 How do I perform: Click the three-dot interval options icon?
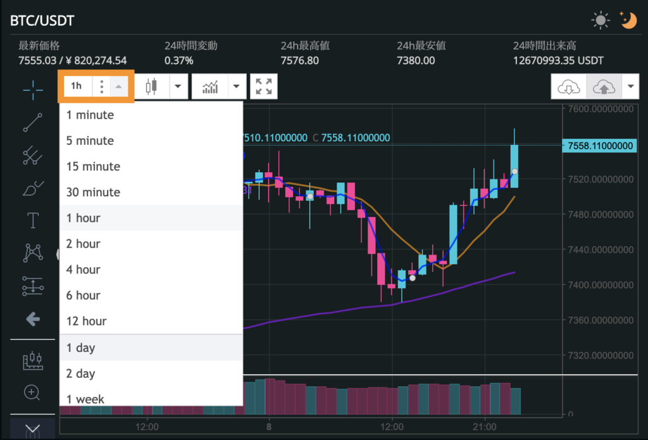101,86
